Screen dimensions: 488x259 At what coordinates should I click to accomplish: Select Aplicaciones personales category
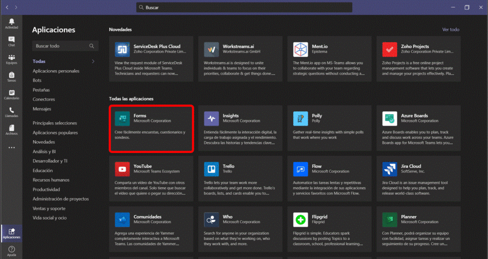click(56, 71)
